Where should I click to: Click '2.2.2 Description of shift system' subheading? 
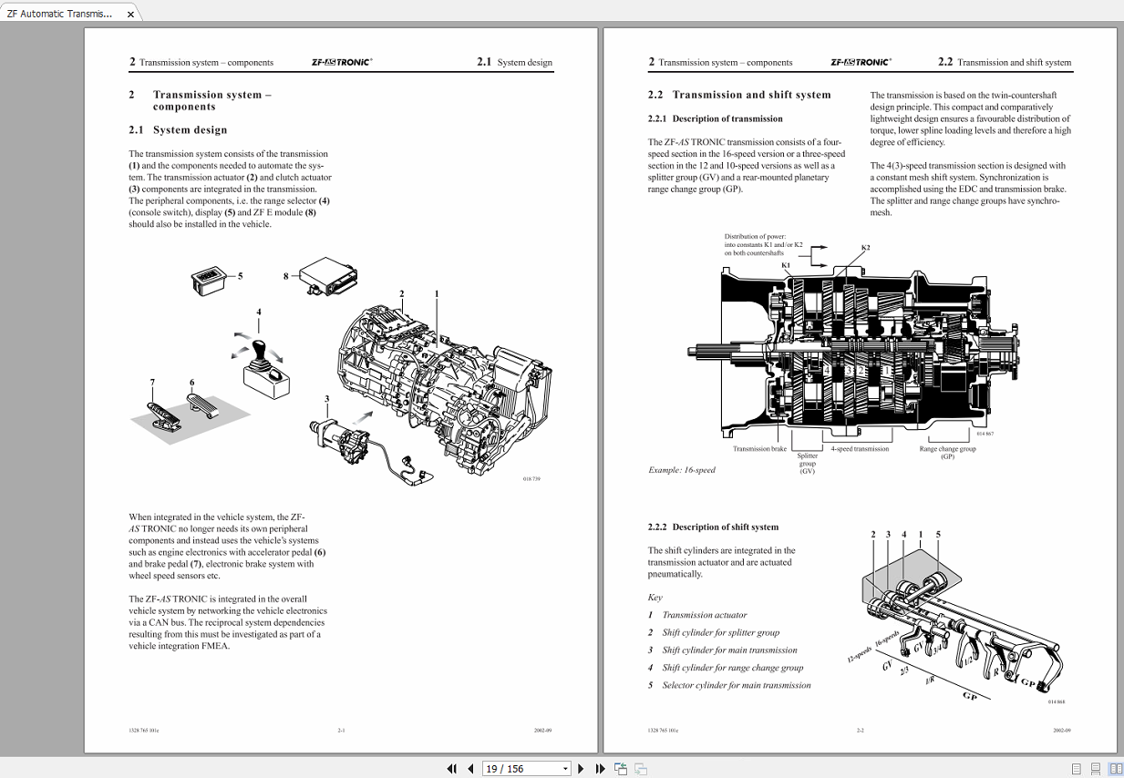714,527
